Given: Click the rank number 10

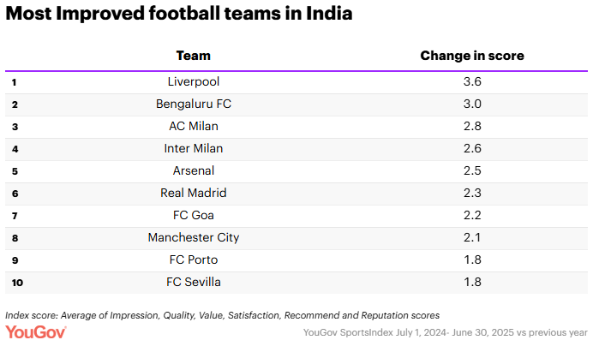Looking at the screenshot, I should [16, 283].
